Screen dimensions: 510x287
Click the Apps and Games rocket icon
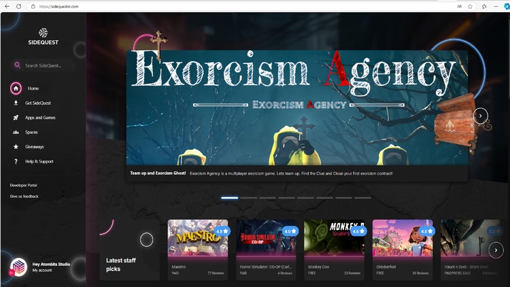coord(16,118)
